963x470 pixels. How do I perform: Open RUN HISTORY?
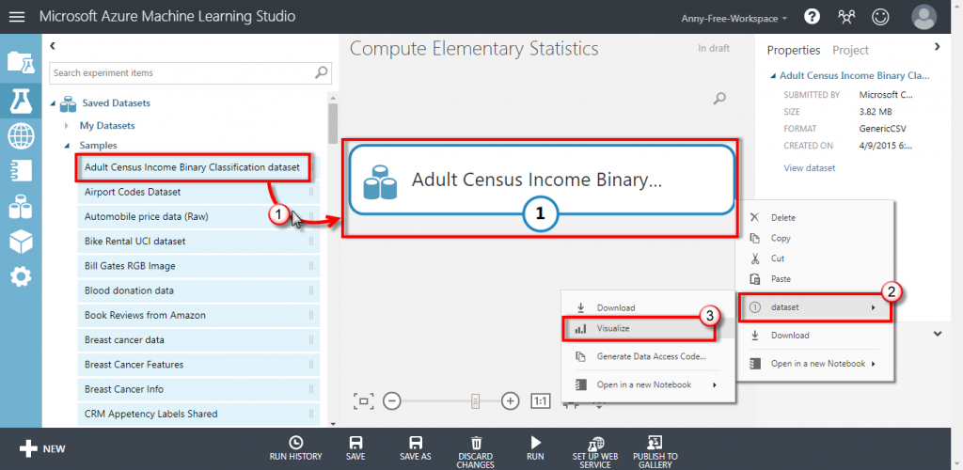pos(295,448)
